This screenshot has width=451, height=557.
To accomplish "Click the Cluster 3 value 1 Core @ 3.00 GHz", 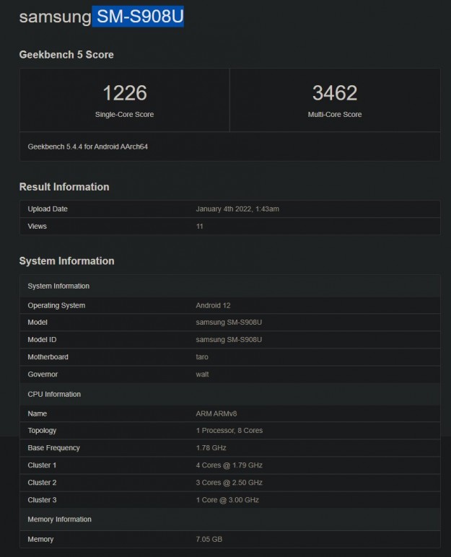I will pyautogui.click(x=227, y=500).
